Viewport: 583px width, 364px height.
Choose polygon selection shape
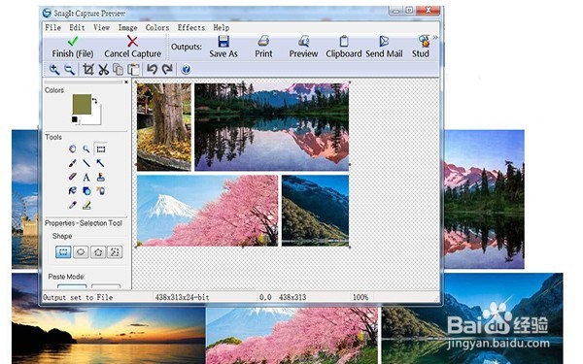(x=98, y=252)
